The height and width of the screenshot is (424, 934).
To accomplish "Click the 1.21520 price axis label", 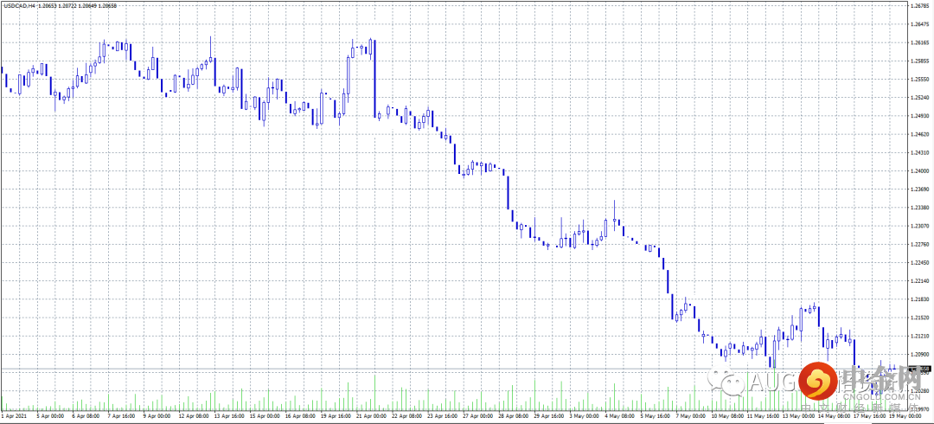I will (x=920, y=318).
